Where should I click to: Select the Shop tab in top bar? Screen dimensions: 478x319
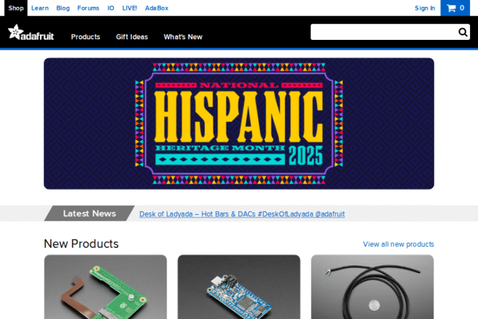(x=16, y=8)
